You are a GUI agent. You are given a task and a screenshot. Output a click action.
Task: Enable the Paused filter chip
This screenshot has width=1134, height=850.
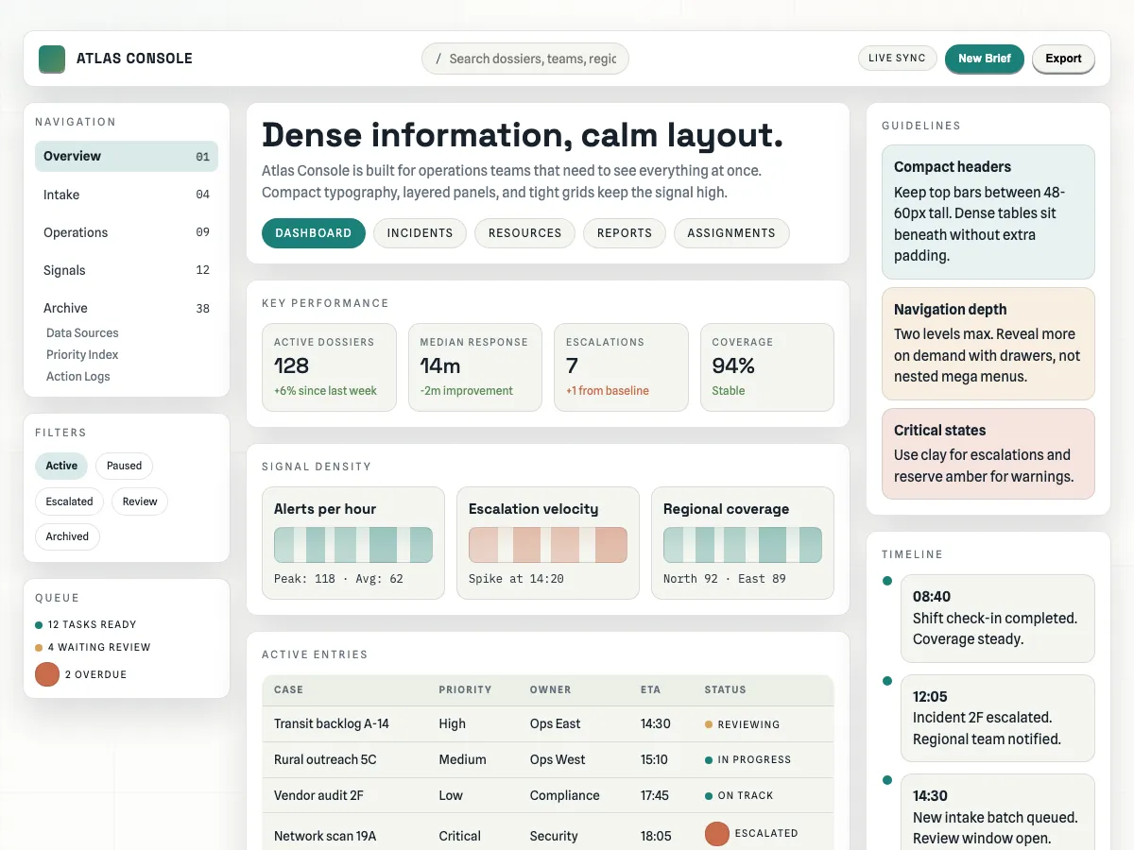point(124,466)
